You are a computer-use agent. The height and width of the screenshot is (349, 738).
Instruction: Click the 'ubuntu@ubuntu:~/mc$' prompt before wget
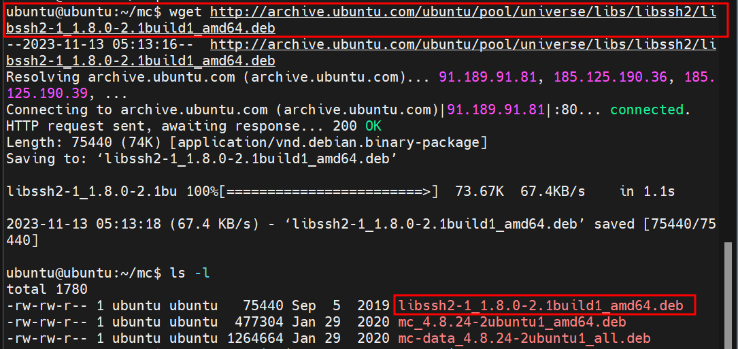click(84, 12)
